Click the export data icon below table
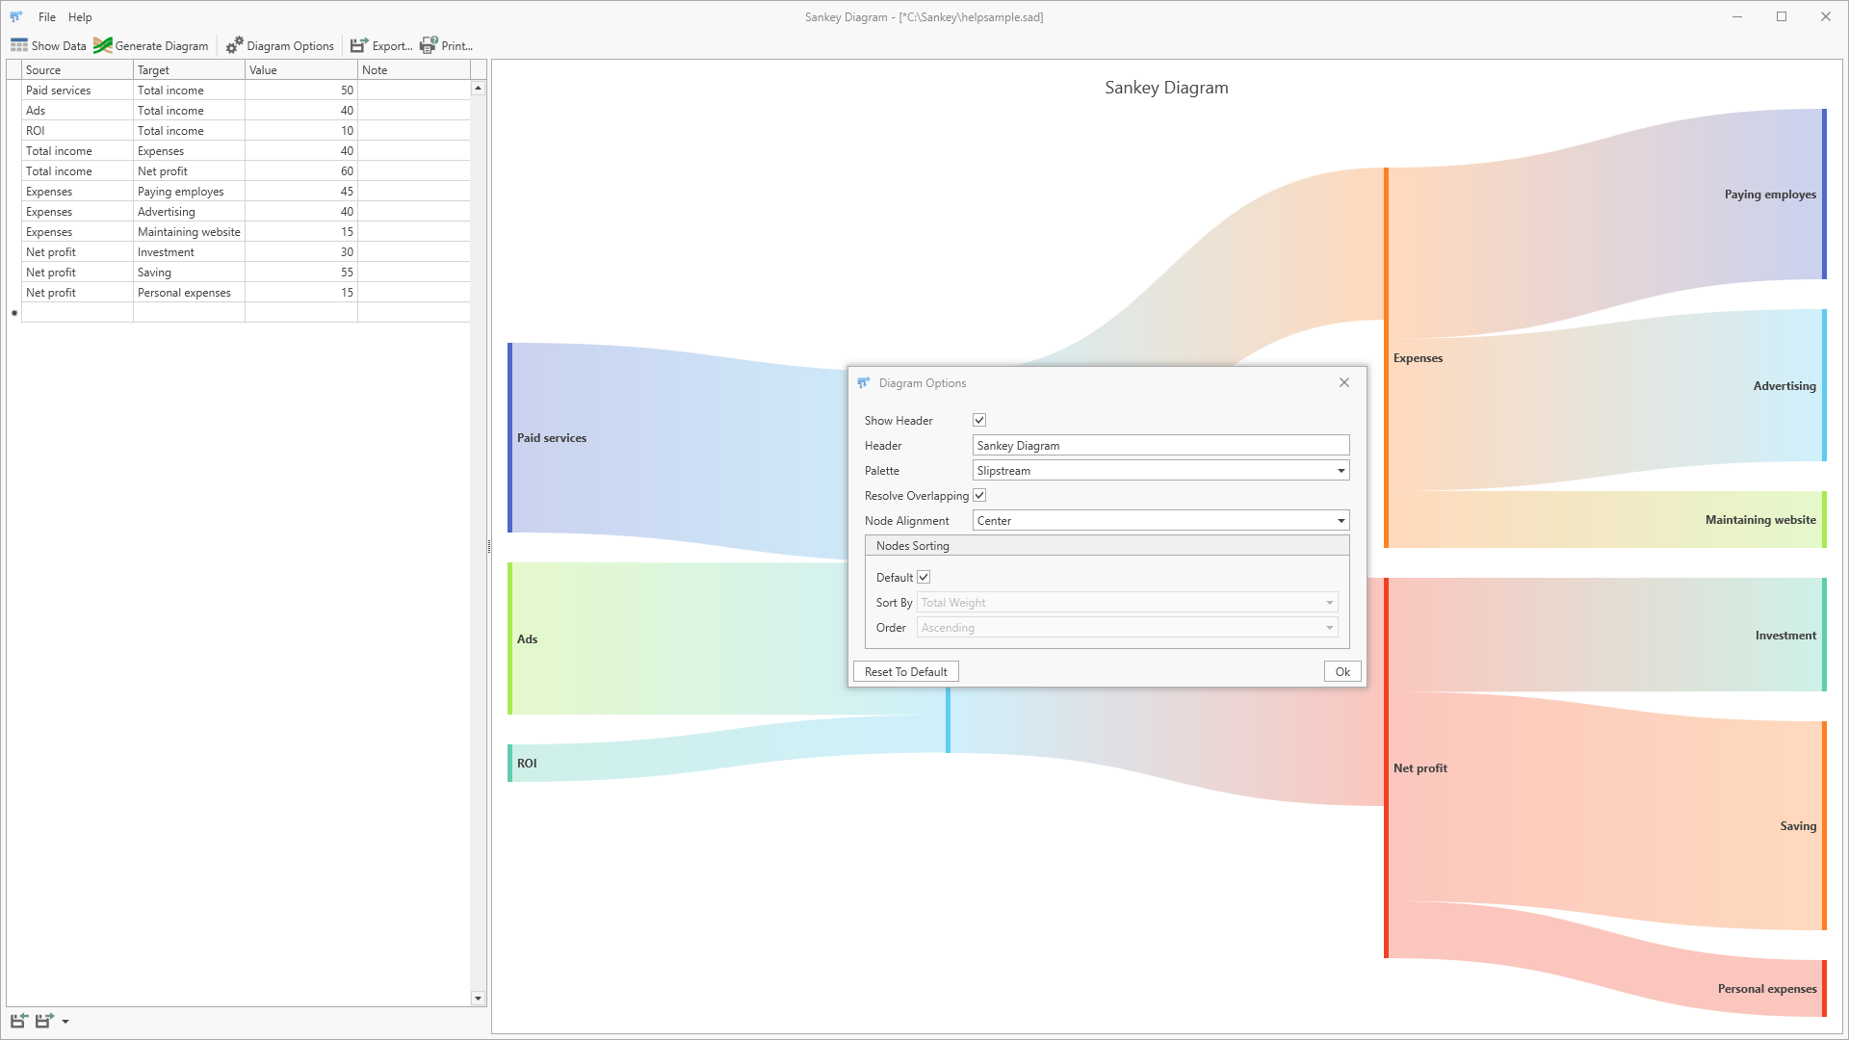 (x=44, y=1021)
